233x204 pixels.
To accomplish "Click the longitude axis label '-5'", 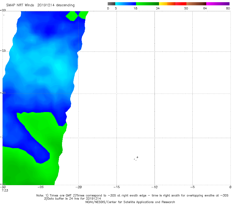I will pyautogui.click(x=192, y=187).
